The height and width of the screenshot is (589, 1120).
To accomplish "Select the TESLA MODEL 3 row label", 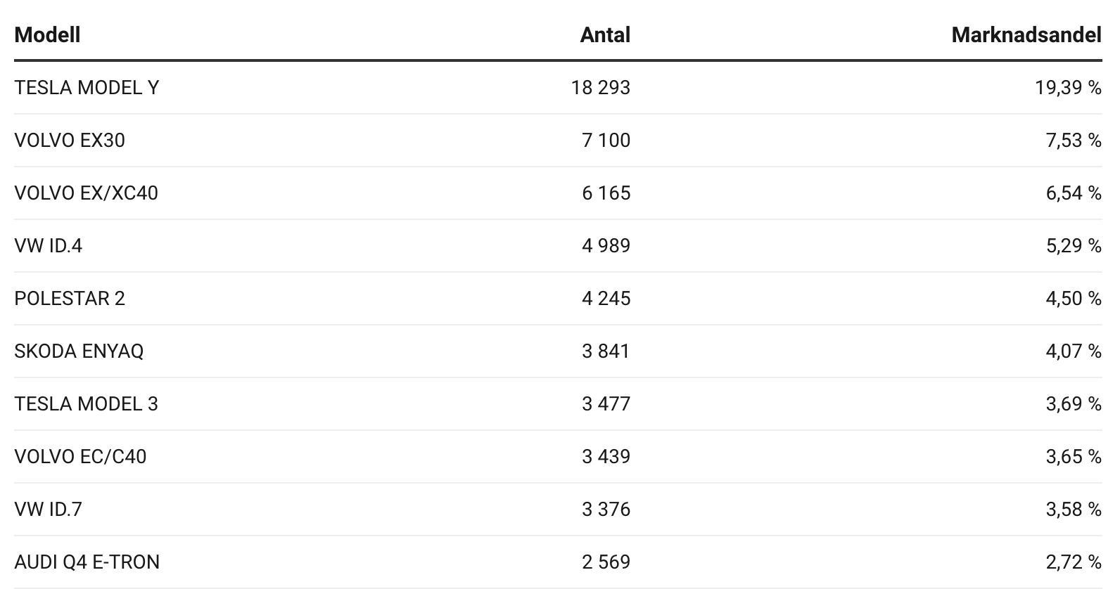I will point(86,404).
